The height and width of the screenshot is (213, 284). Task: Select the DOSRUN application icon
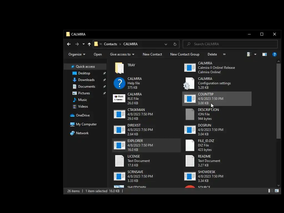point(190,130)
